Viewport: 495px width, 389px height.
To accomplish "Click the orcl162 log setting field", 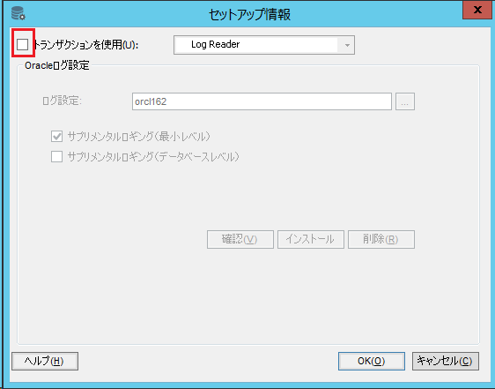I will 262,101.
